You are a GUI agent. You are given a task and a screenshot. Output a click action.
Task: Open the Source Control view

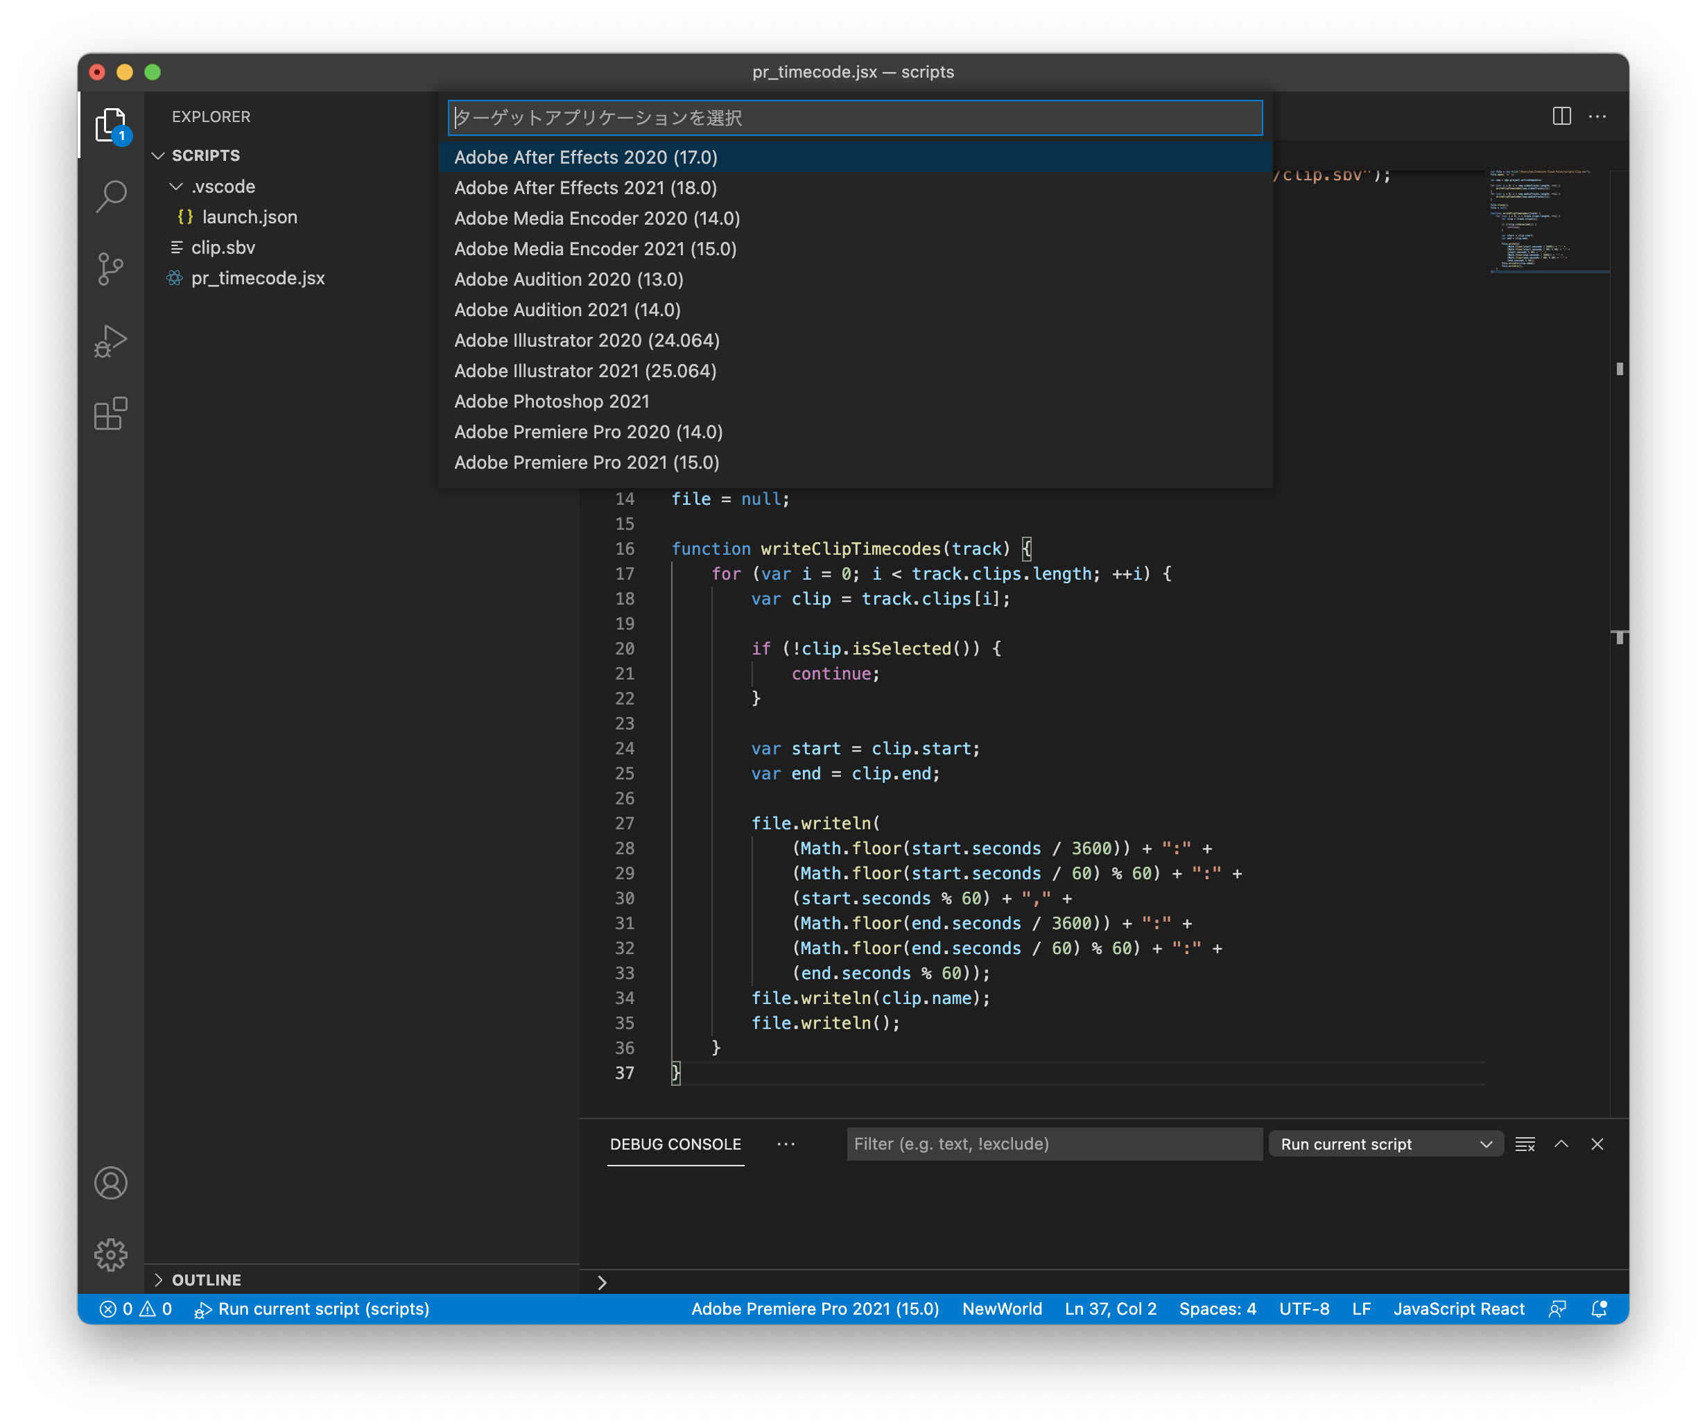110,268
